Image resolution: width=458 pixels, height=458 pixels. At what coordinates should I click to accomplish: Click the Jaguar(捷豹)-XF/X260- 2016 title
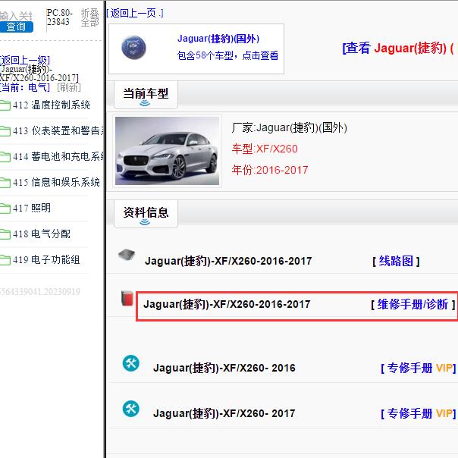tap(224, 368)
